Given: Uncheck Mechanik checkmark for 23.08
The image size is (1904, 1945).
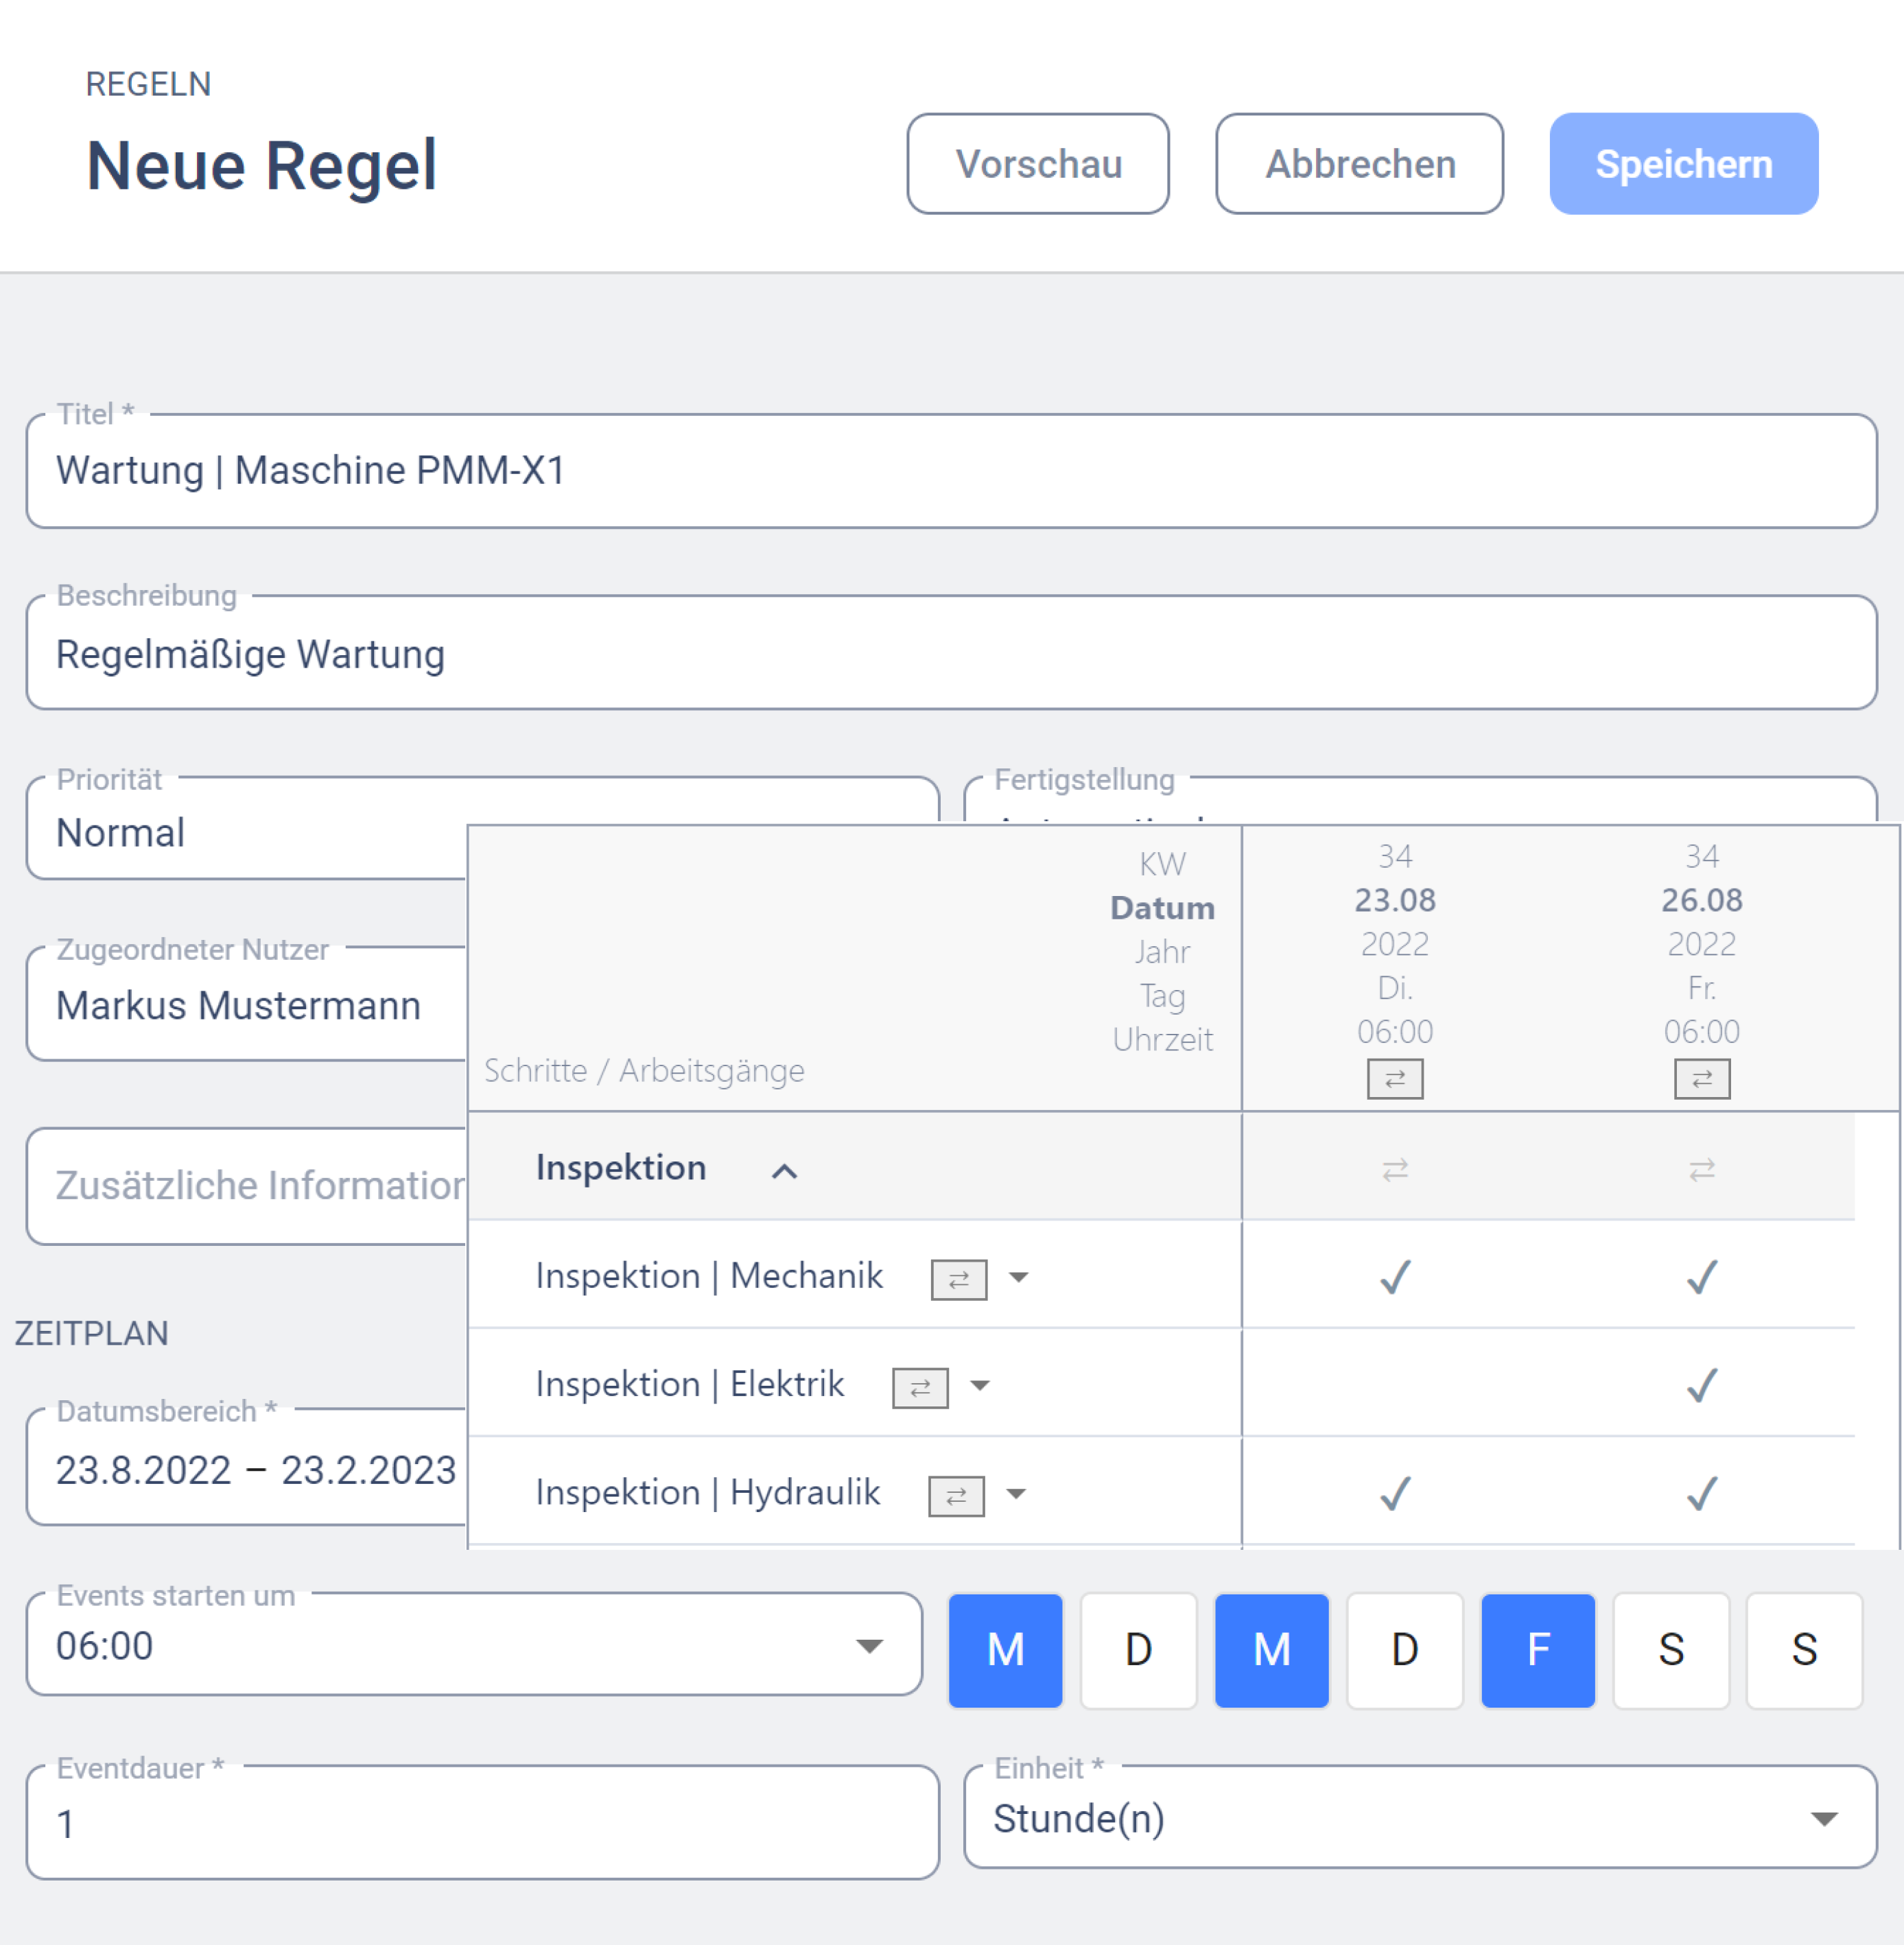Looking at the screenshot, I should coord(1394,1276).
